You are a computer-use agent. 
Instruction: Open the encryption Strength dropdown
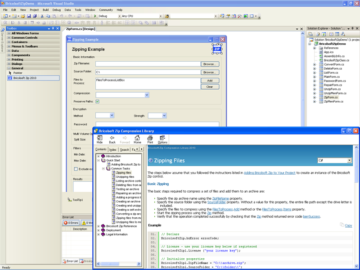pos(164,116)
